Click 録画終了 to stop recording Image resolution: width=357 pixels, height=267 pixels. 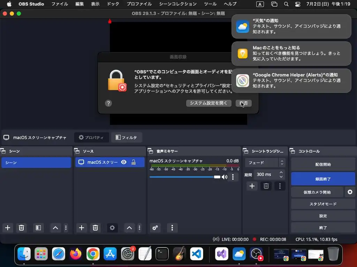(x=323, y=179)
